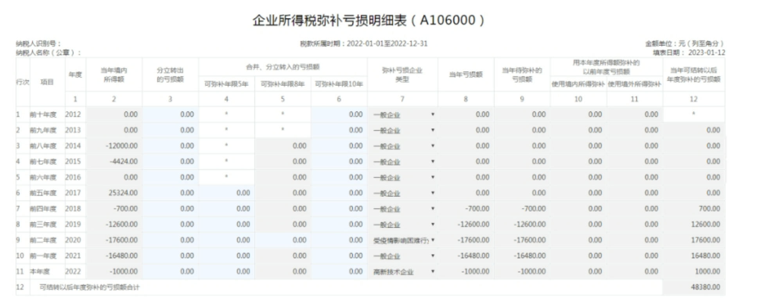Select carry-forward loss 16480.00 in 2021 row
The image size is (758, 304).
(x=694, y=256)
